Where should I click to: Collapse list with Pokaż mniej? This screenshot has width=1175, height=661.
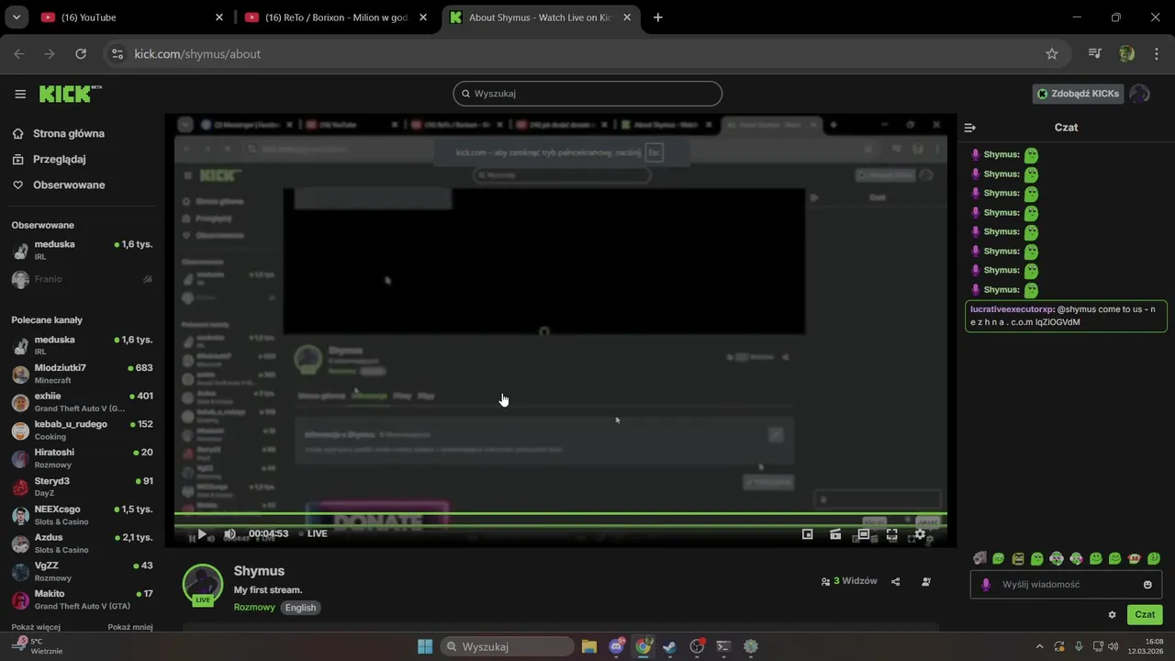click(x=130, y=627)
